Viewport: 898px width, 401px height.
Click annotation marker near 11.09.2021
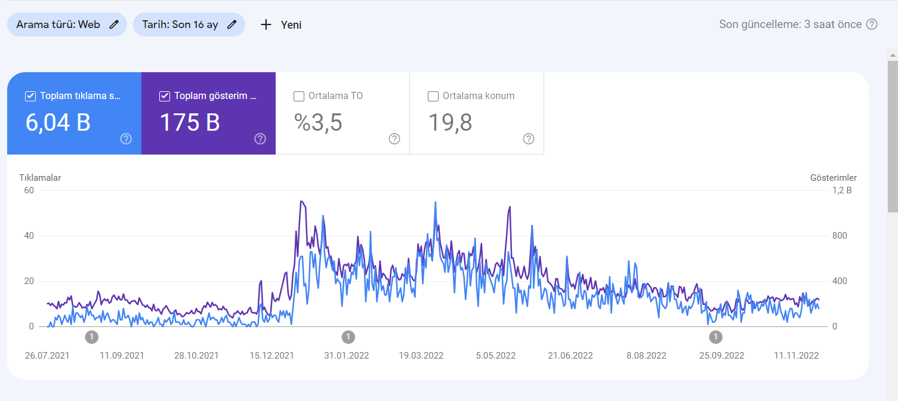coord(91,337)
